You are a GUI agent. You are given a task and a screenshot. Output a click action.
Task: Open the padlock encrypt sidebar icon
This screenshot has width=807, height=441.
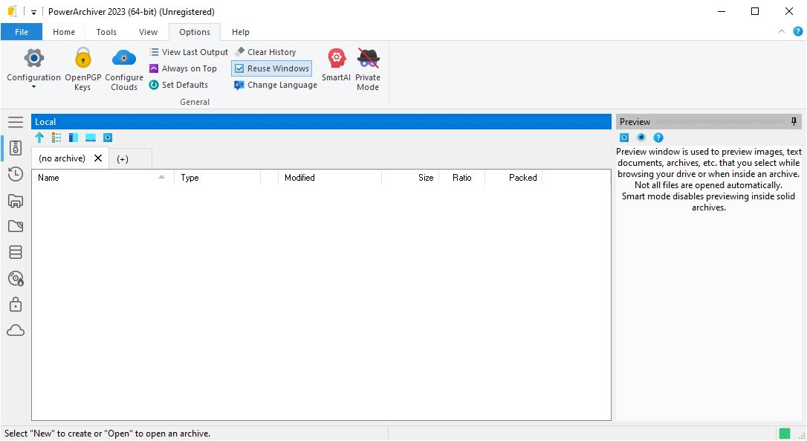tap(16, 305)
